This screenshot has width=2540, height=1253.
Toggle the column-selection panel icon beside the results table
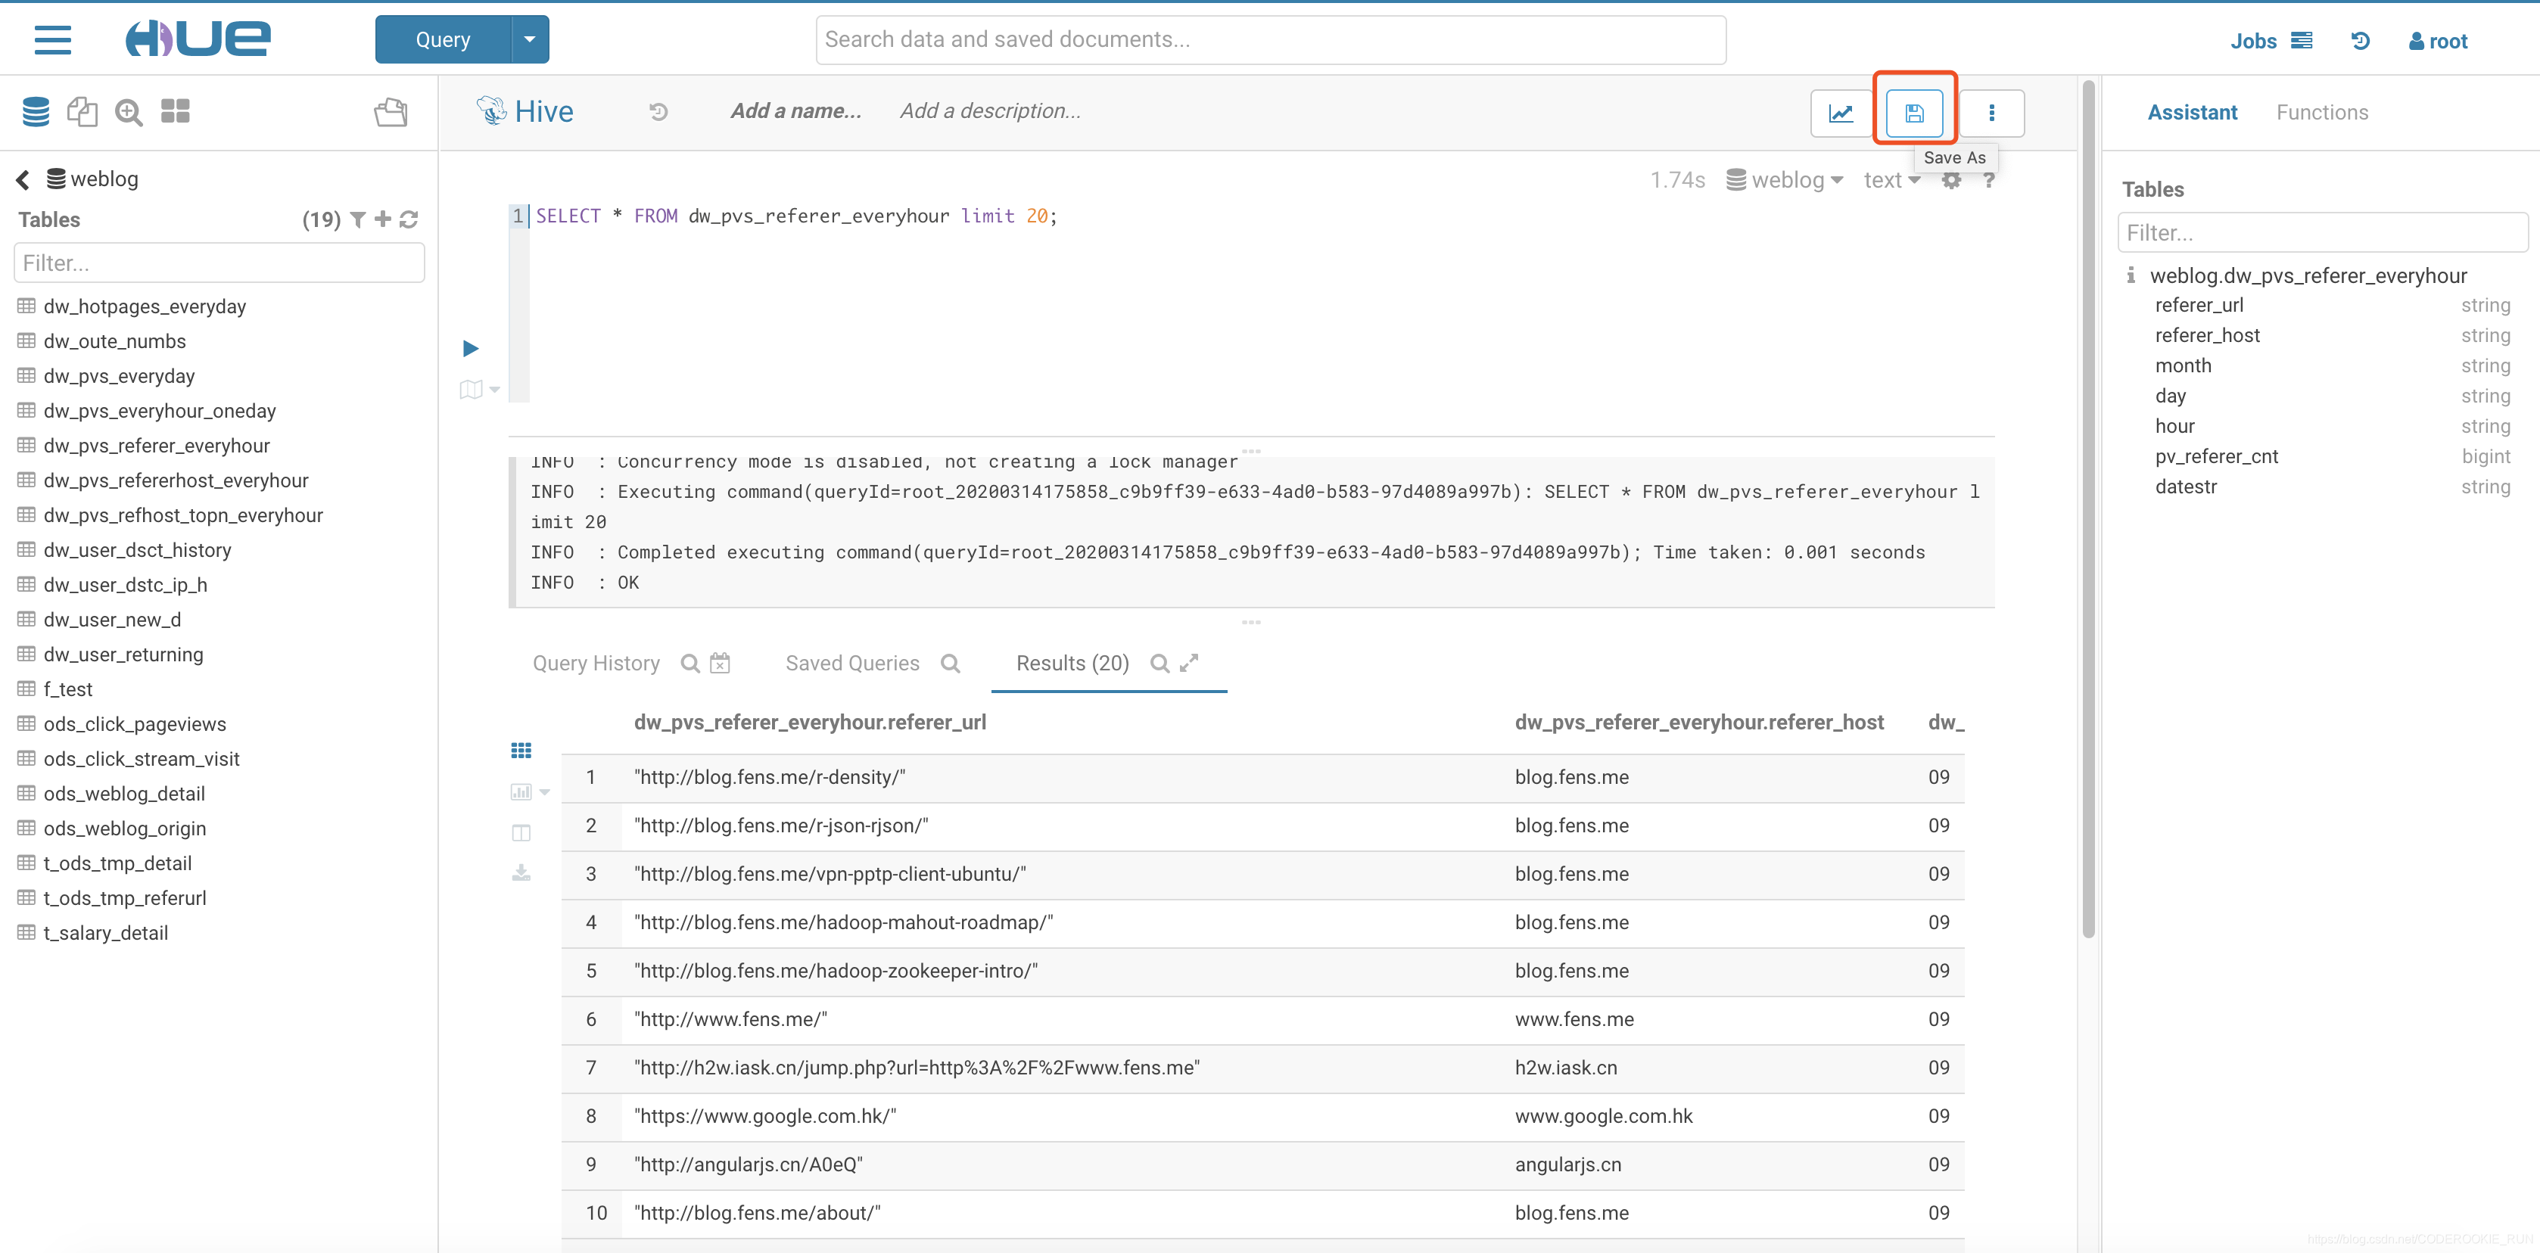click(x=521, y=833)
